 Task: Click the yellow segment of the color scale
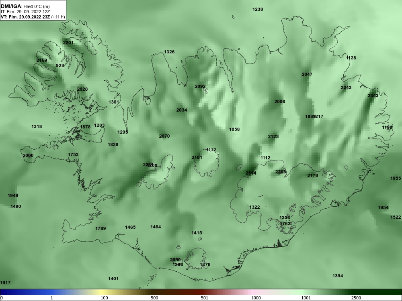(x=103, y=292)
